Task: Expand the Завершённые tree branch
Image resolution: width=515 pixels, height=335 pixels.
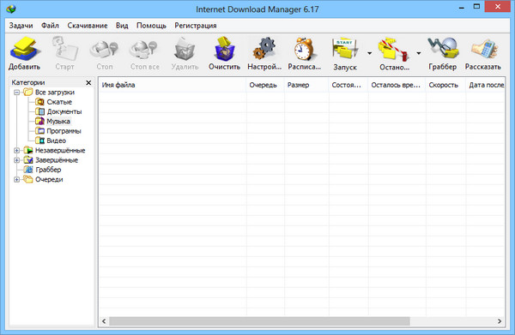Action: [x=17, y=160]
